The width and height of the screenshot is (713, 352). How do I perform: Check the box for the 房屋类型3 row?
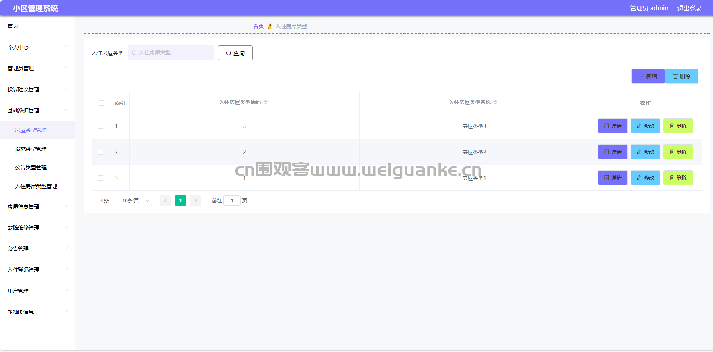(x=101, y=126)
